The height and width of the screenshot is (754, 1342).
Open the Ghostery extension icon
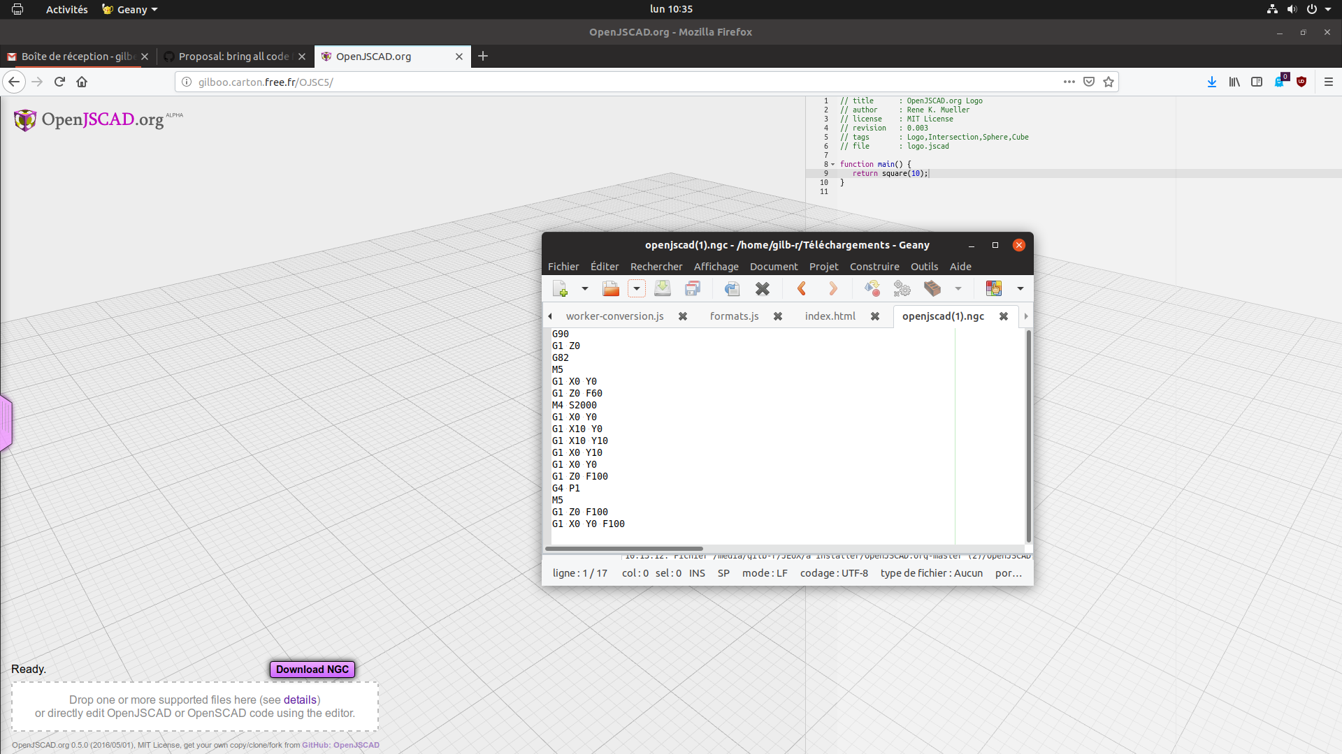point(1280,80)
